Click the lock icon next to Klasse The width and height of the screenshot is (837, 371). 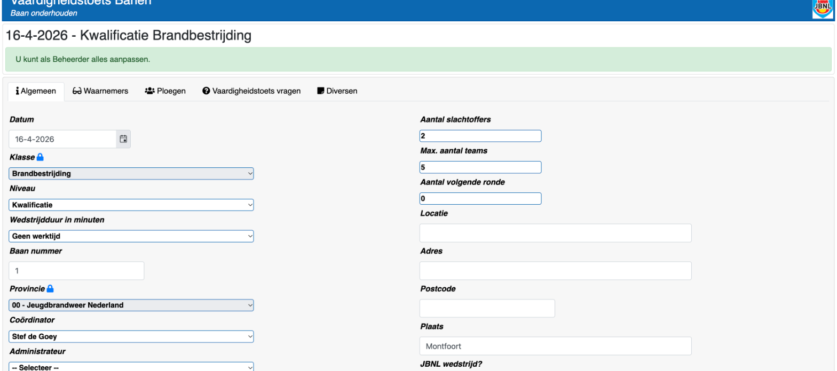pyautogui.click(x=40, y=157)
